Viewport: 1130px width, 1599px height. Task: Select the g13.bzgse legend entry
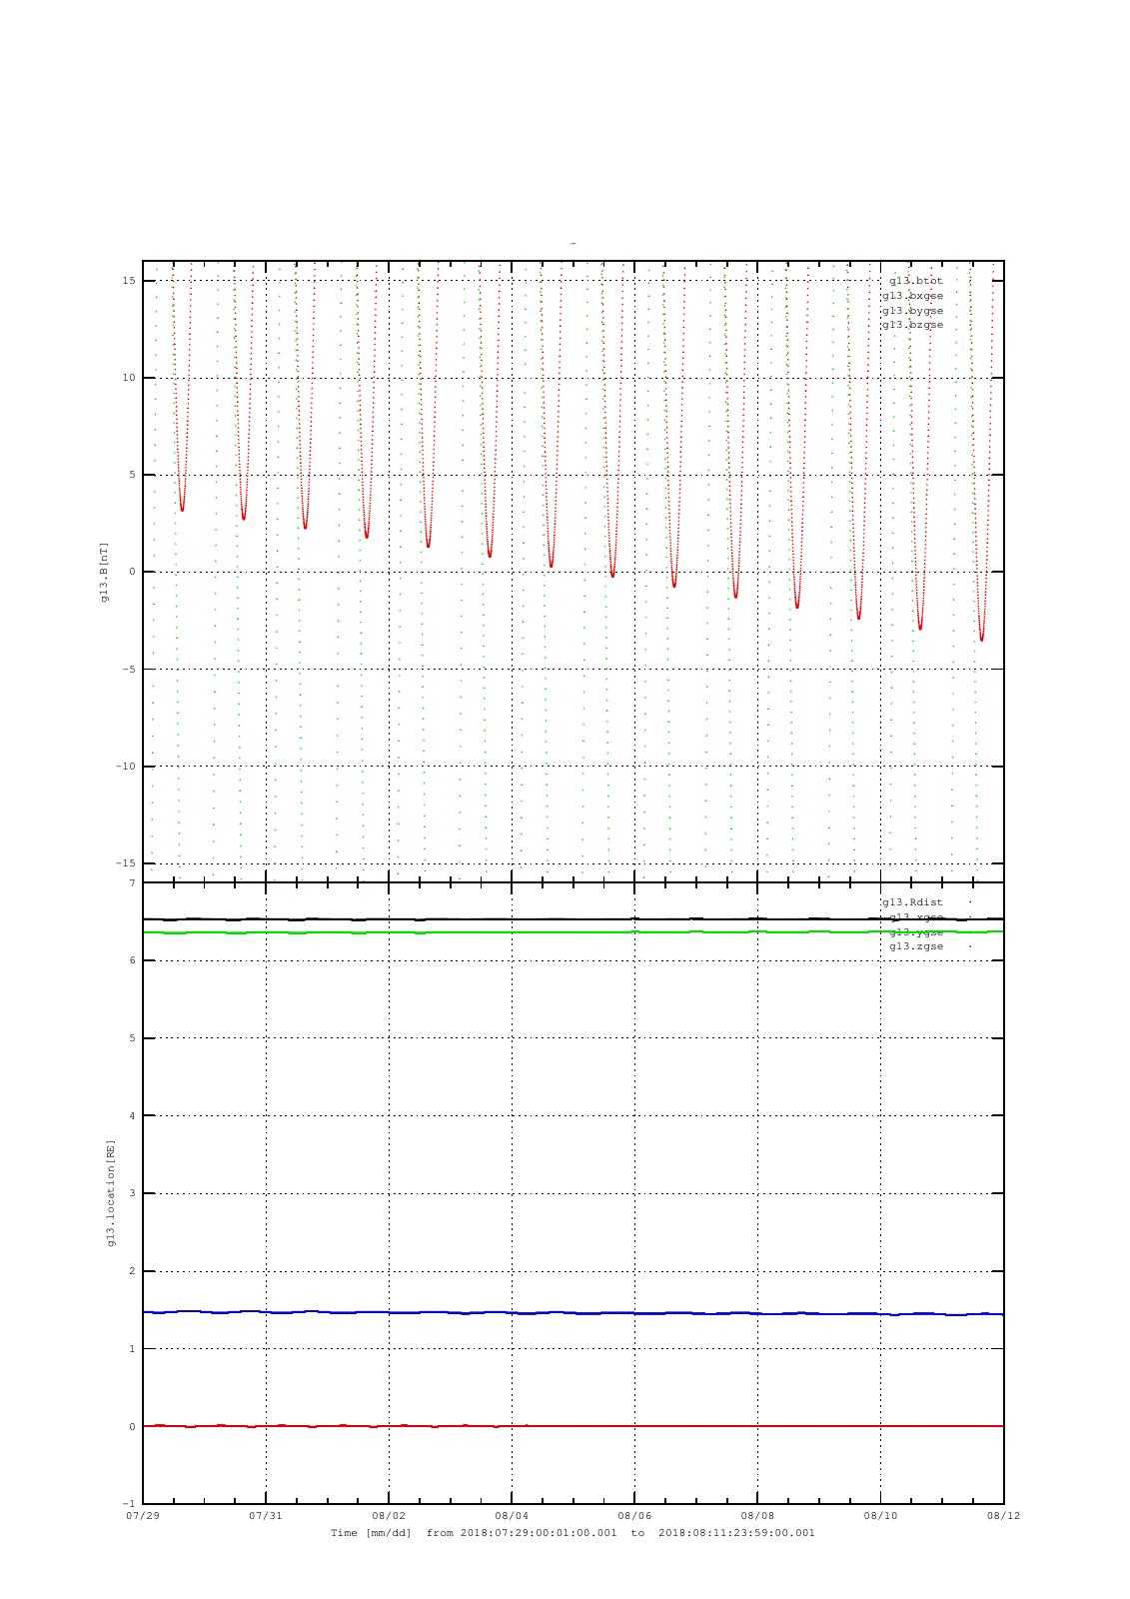coord(912,325)
